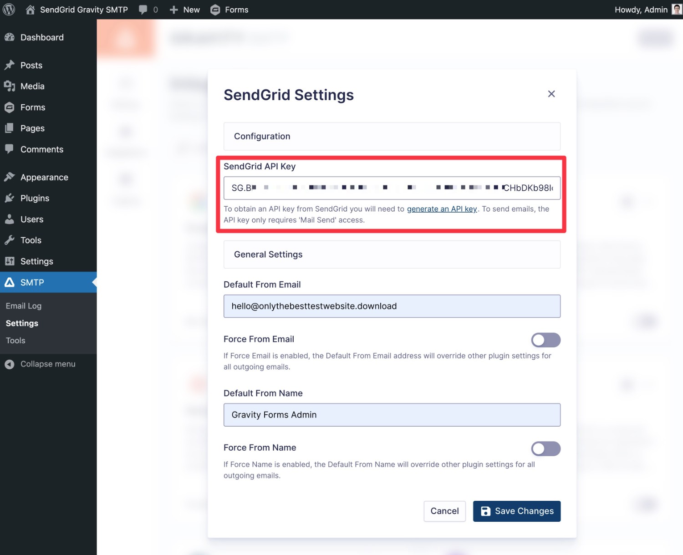This screenshot has width=683, height=555.
Task: Click the SendGrid API Key field
Action: (392, 188)
